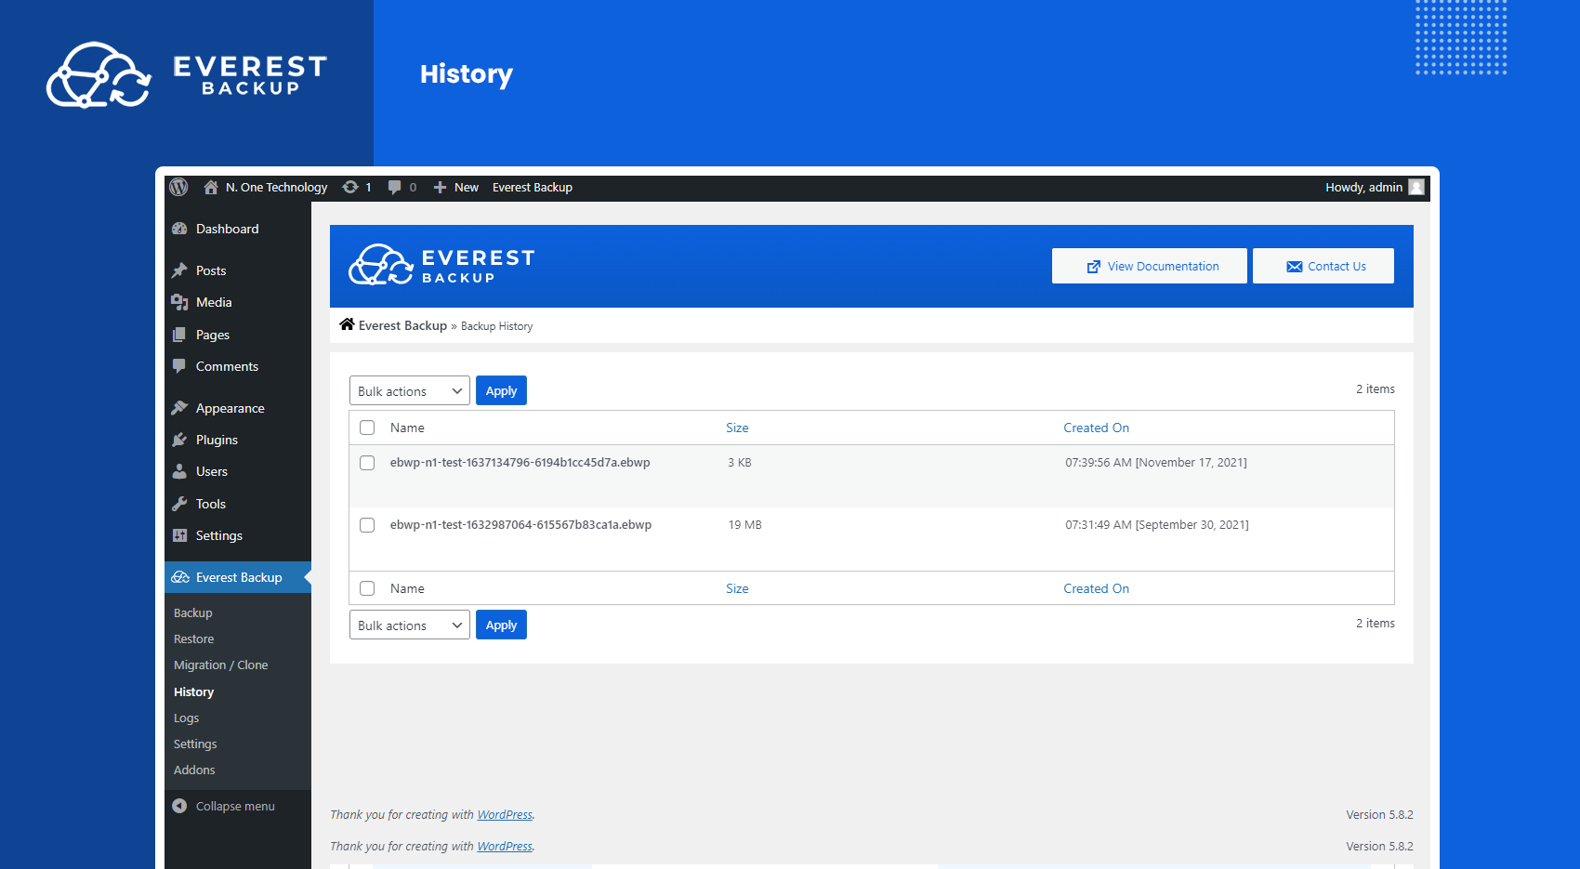Click the bottom Apply button
This screenshot has height=869, width=1580.
(x=501, y=625)
